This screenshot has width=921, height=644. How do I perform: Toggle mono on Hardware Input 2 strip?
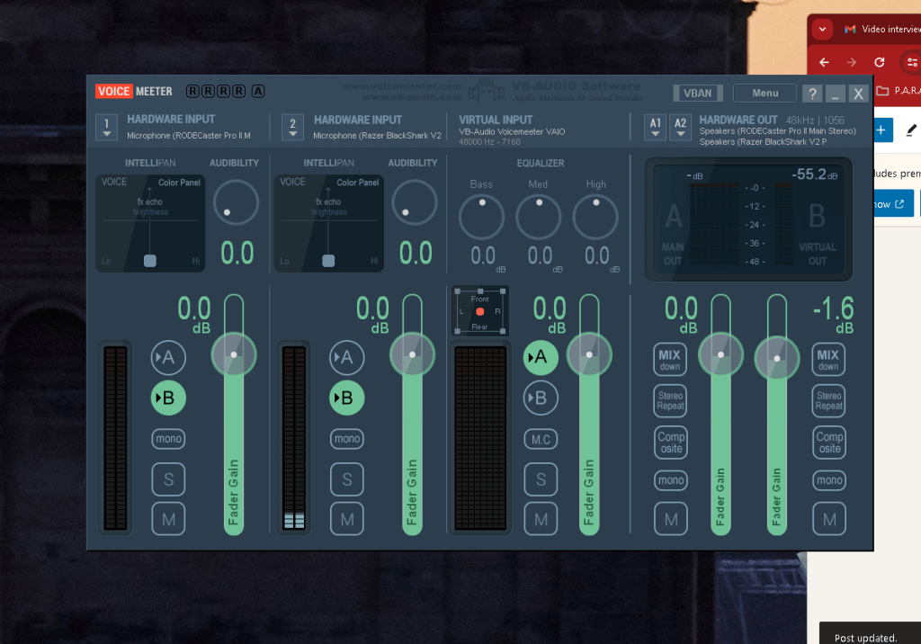coord(347,439)
